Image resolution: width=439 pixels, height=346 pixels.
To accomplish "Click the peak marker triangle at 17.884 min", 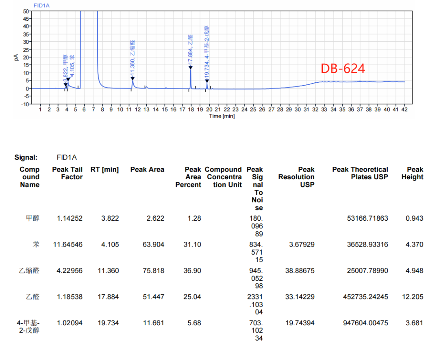I will pos(190,67).
